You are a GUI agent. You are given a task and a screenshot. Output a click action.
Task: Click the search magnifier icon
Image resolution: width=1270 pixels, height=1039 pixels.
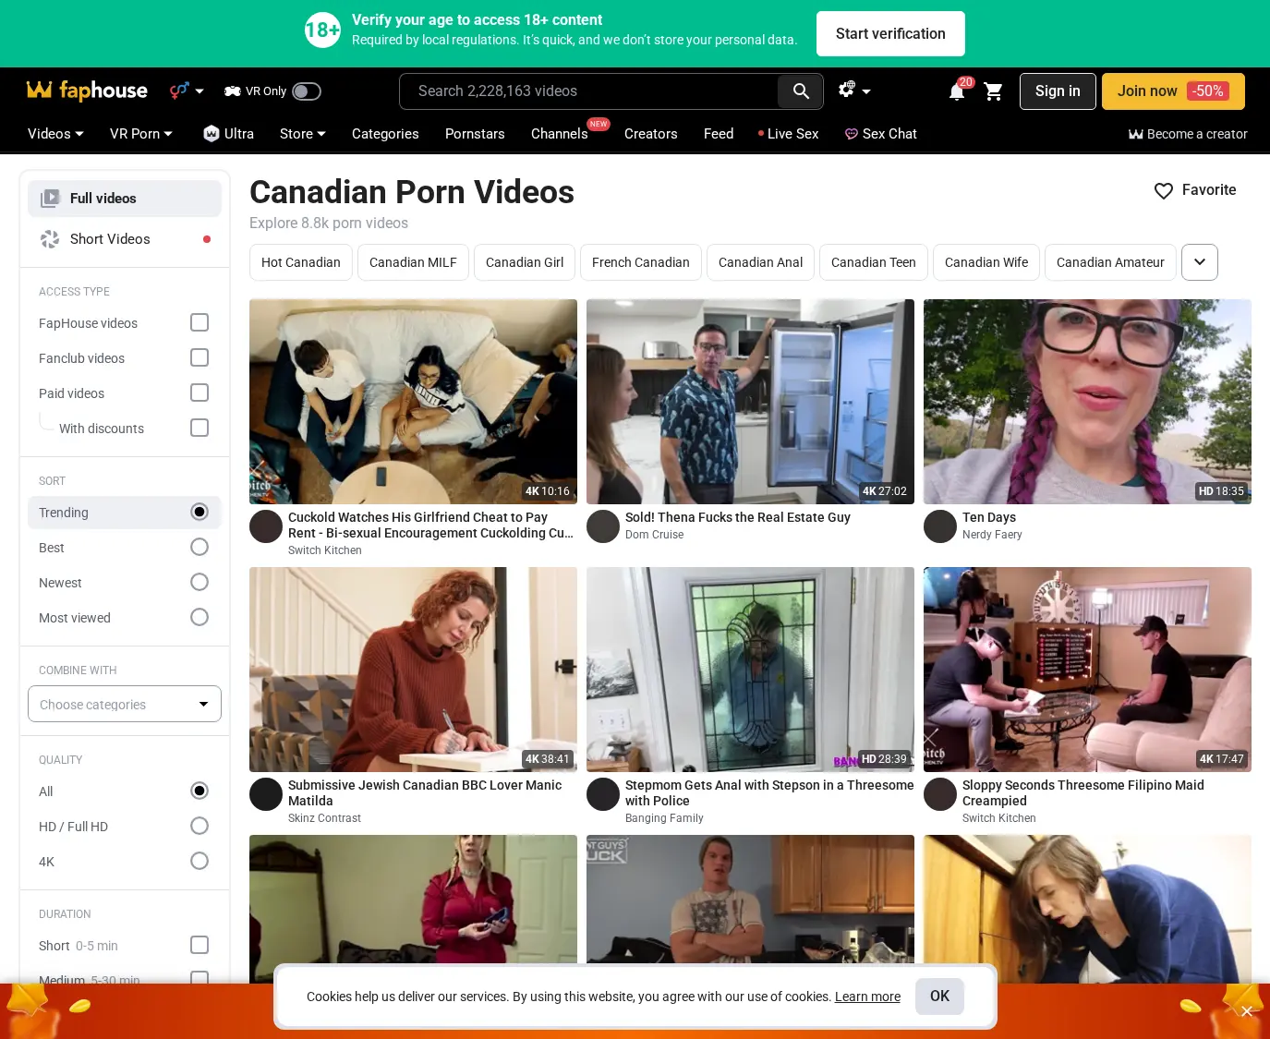[801, 91]
